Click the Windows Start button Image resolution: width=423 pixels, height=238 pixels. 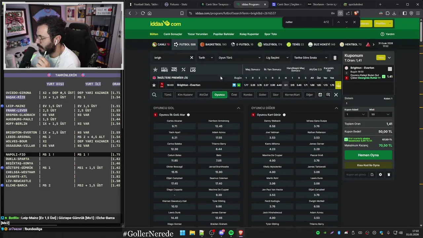pos(182,233)
